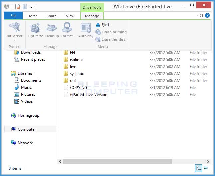Switch to Details view layout icon
This screenshot has height=176, width=215.
(199, 168)
